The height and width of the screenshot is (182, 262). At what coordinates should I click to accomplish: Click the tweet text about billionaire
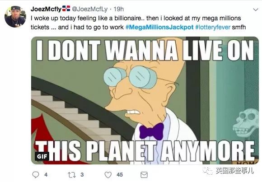point(138,23)
